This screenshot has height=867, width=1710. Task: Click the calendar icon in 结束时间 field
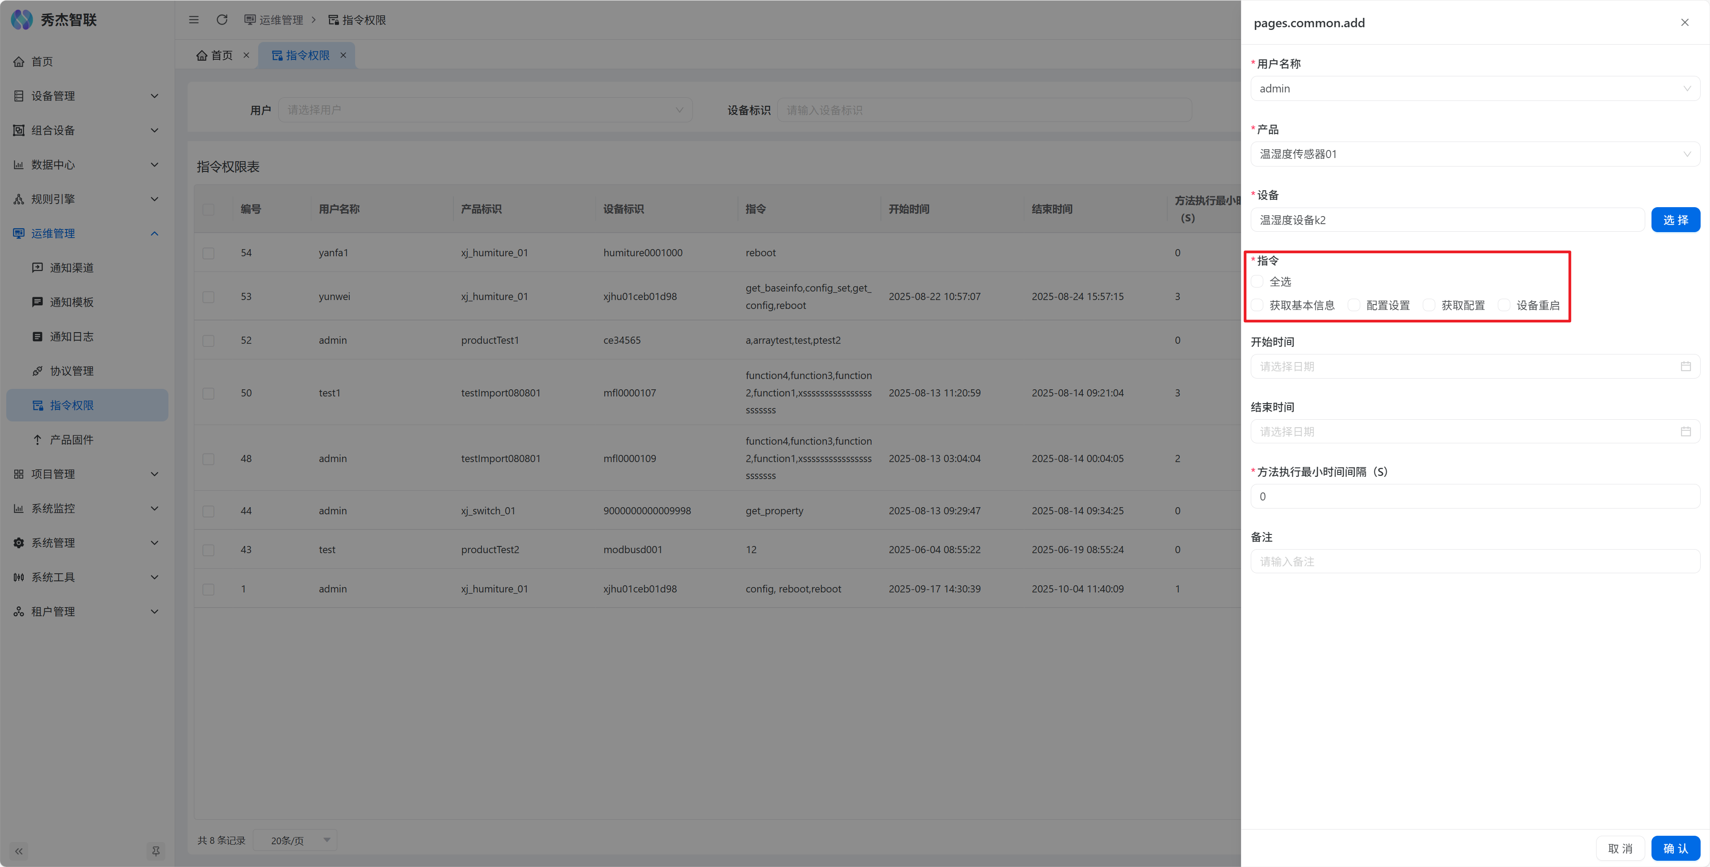1685,432
